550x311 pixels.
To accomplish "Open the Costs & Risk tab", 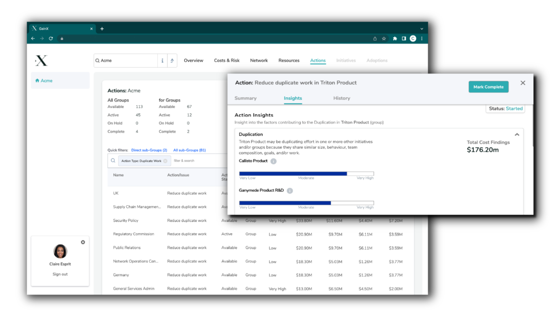I will coord(226,60).
